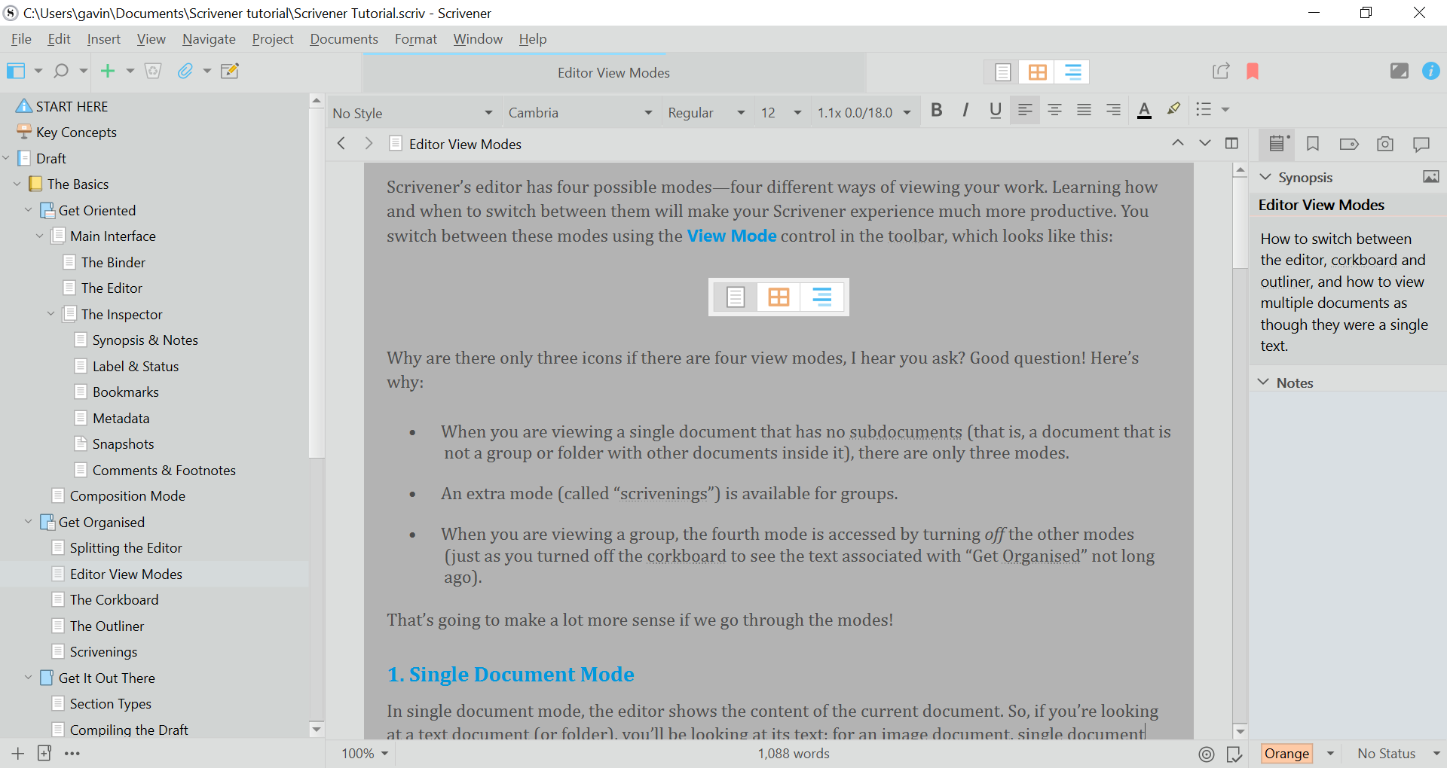
Task: Collapse the Notes section
Action: [1264, 382]
